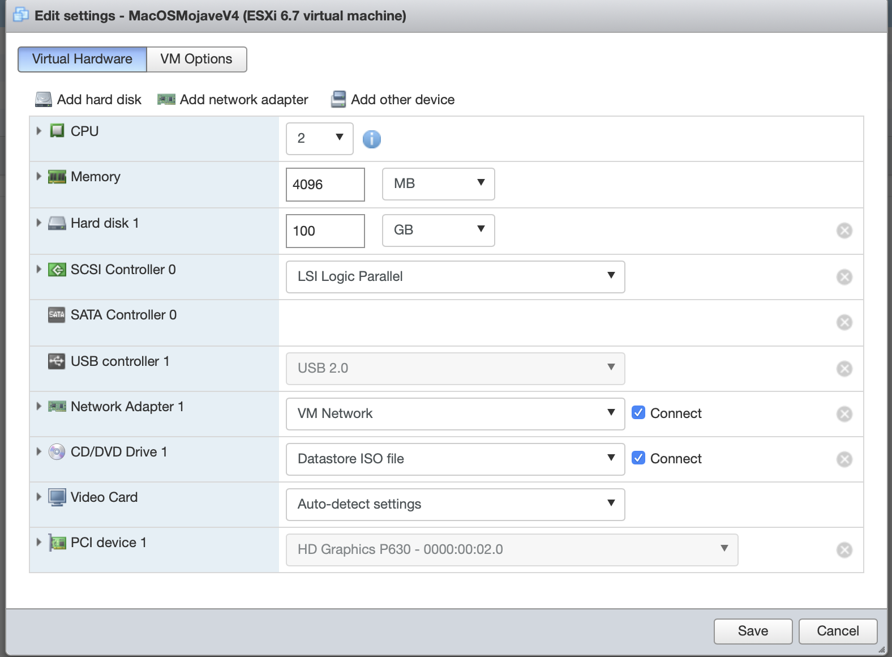Click the CPU info icon
The height and width of the screenshot is (657, 892).
pyautogui.click(x=372, y=139)
